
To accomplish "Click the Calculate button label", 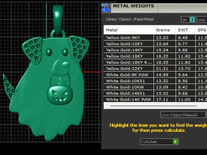I will point(149,142).
